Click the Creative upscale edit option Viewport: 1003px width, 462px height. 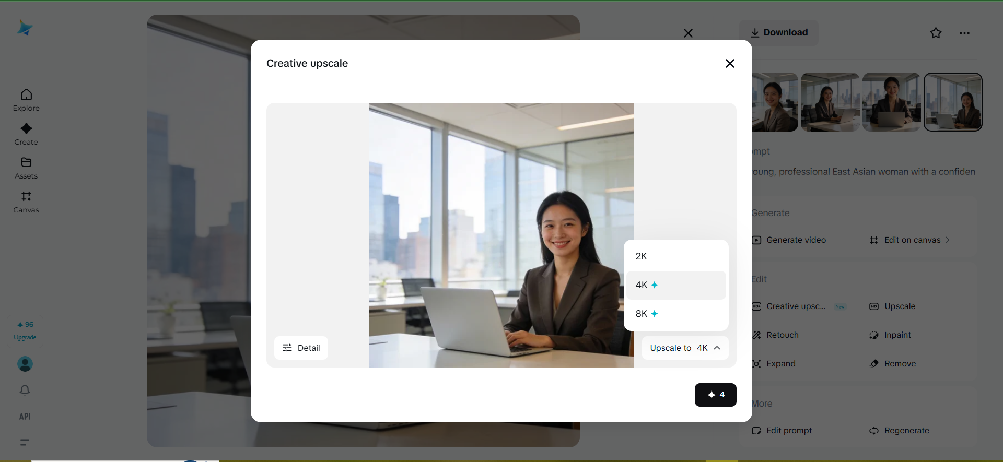(x=798, y=306)
